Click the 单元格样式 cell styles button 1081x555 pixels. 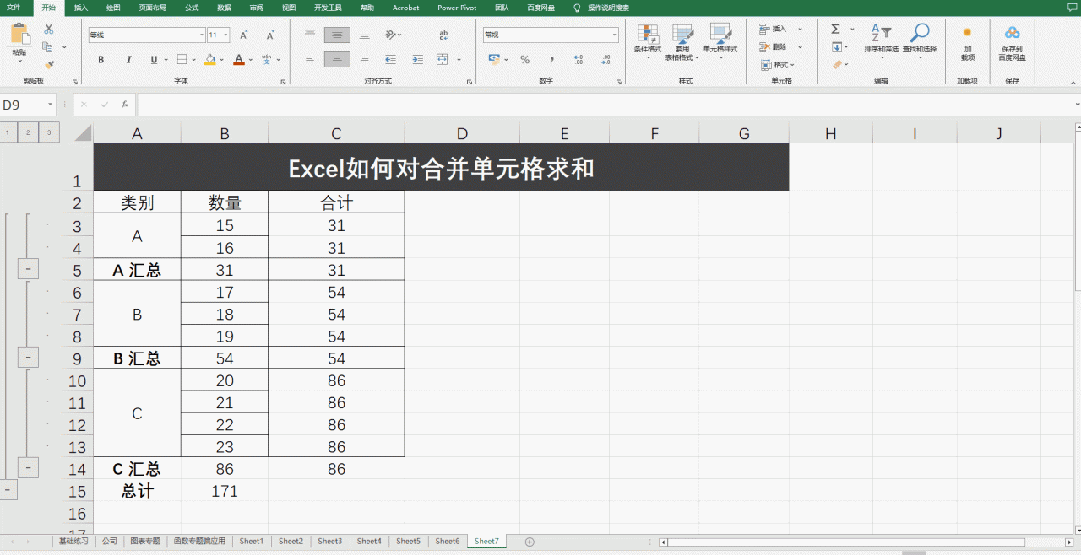[720, 42]
